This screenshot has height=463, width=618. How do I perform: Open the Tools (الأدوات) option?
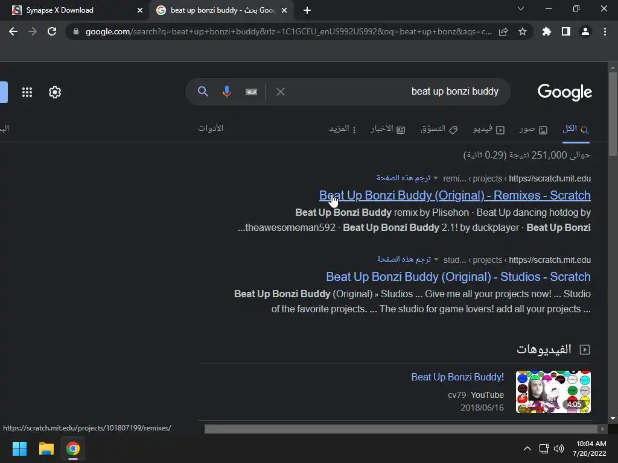coord(211,128)
